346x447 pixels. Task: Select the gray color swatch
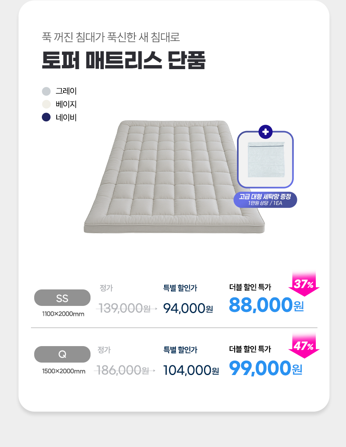coord(46,91)
